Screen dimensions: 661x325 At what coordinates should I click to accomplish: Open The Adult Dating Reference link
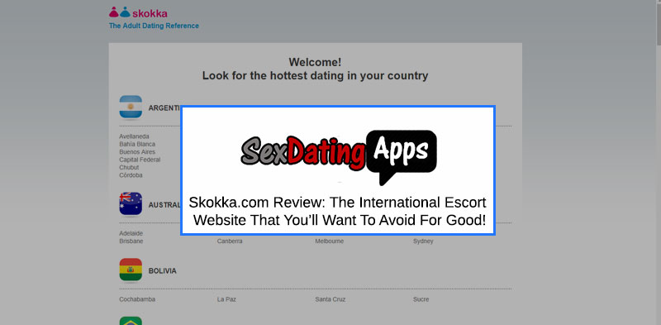(x=154, y=26)
